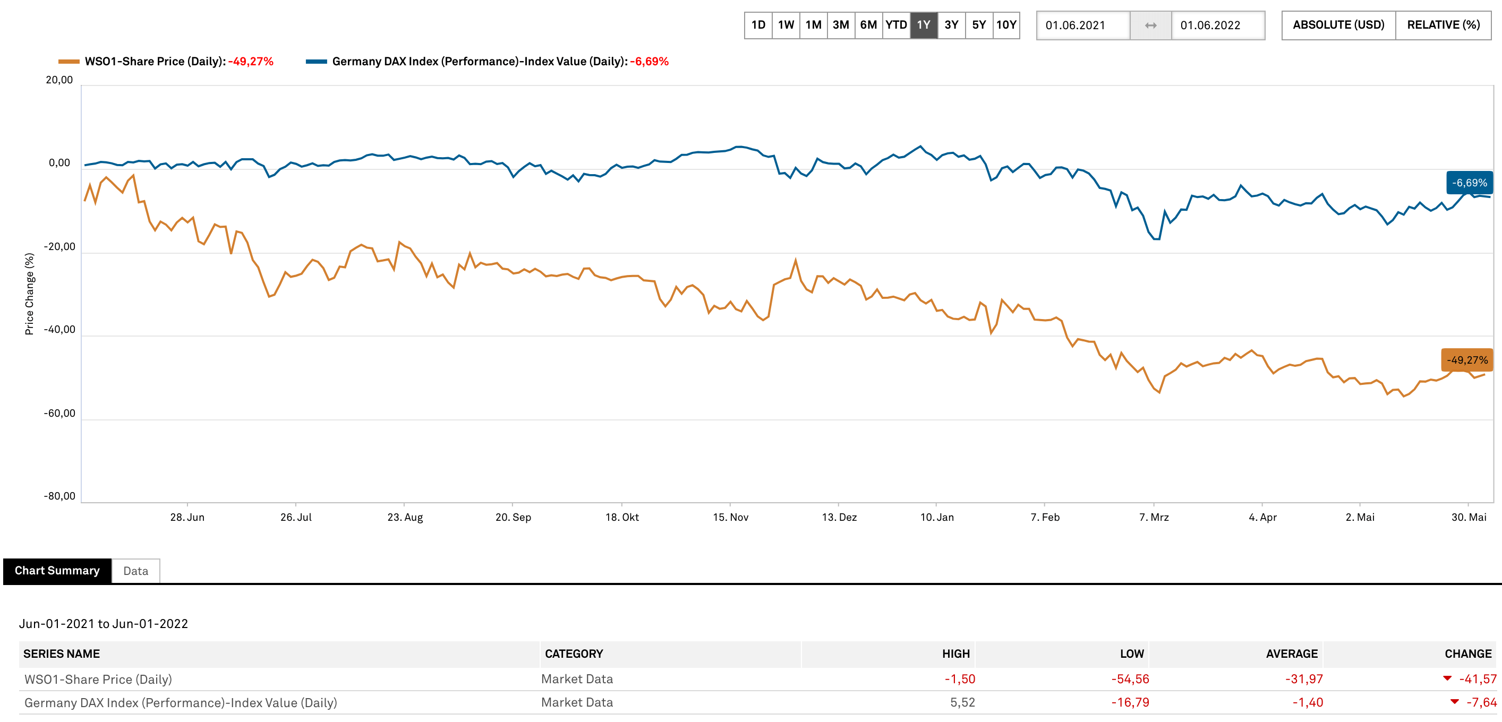Select RELATIVE (%) display mode
1502x722 pixels.
(x=1443, y=25)
